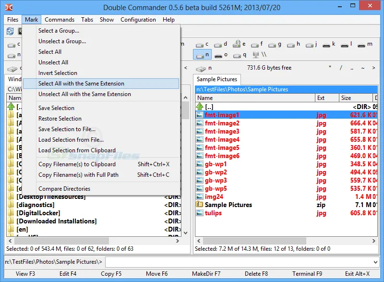Click the refresh toolbar icon
This screenshot has width=384, height=282.
click(10, 31)
